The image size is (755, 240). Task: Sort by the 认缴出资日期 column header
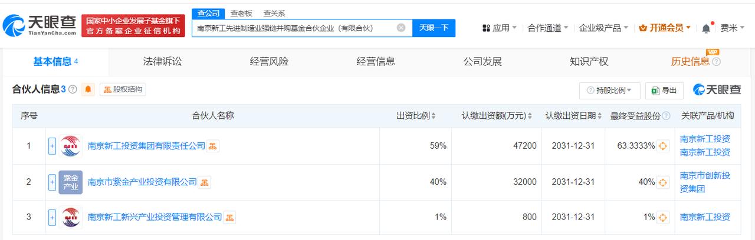(x=574, y=116)
